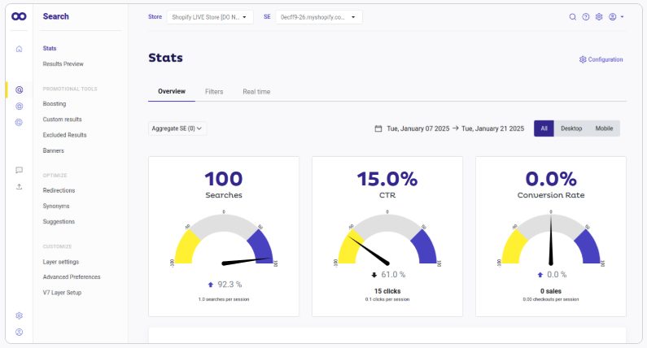Open the Configuration link
The height and width of the screenshot is (348, 647).
click(x=601, y=59)
